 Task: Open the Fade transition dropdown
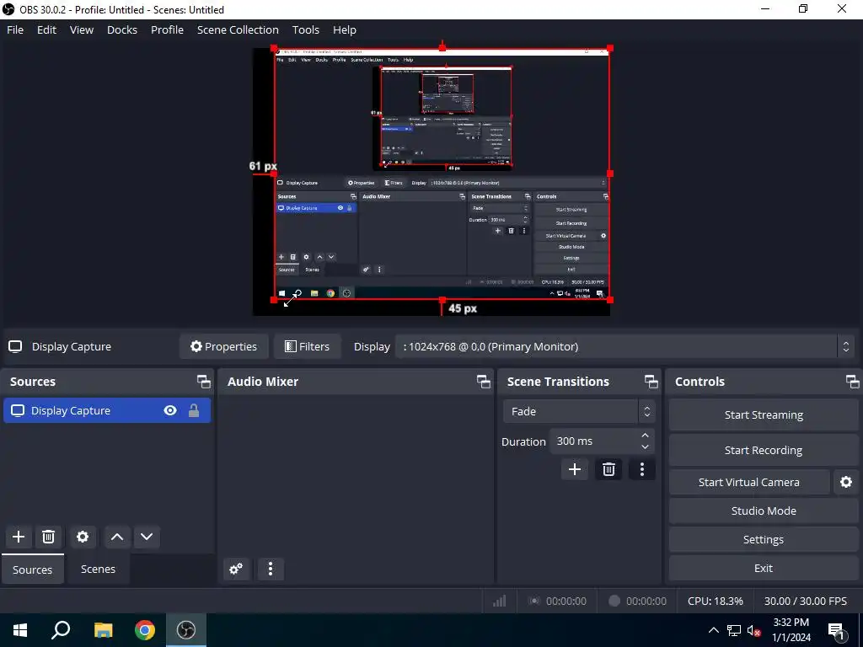pos(578,411)
